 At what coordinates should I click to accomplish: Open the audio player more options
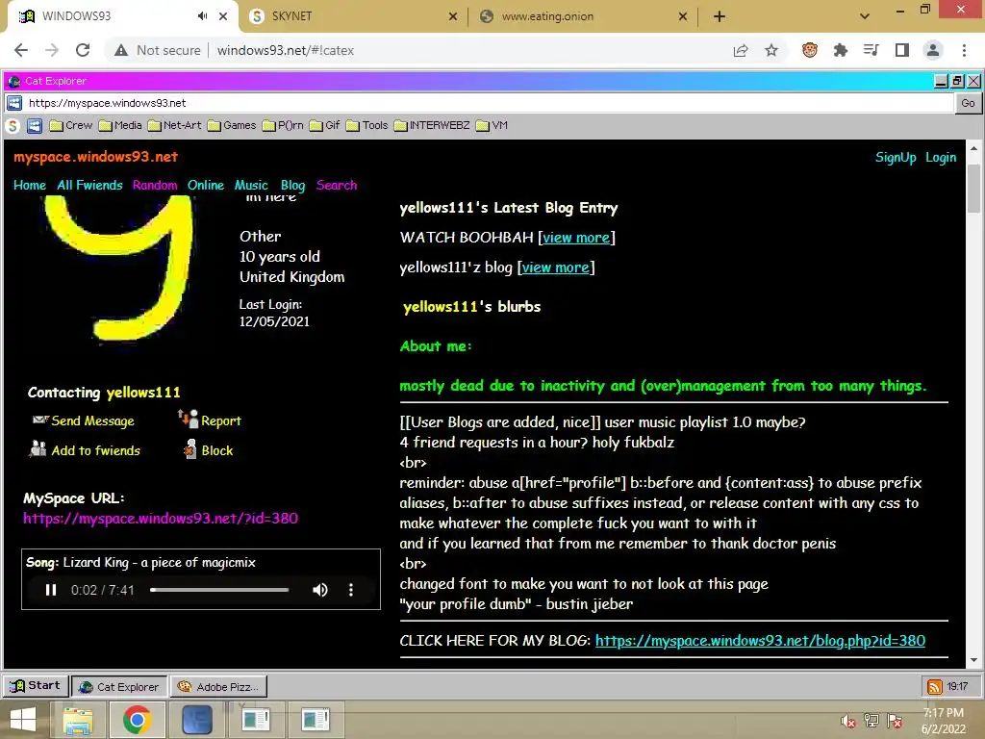(x=350, y=590)
